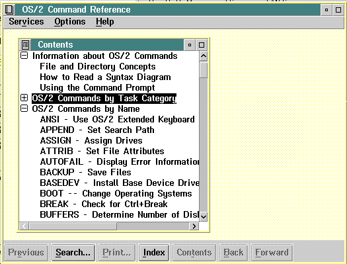Click the vertical scrollbar up arrow
The image size is (347, 264).
(x=204, y=56)
